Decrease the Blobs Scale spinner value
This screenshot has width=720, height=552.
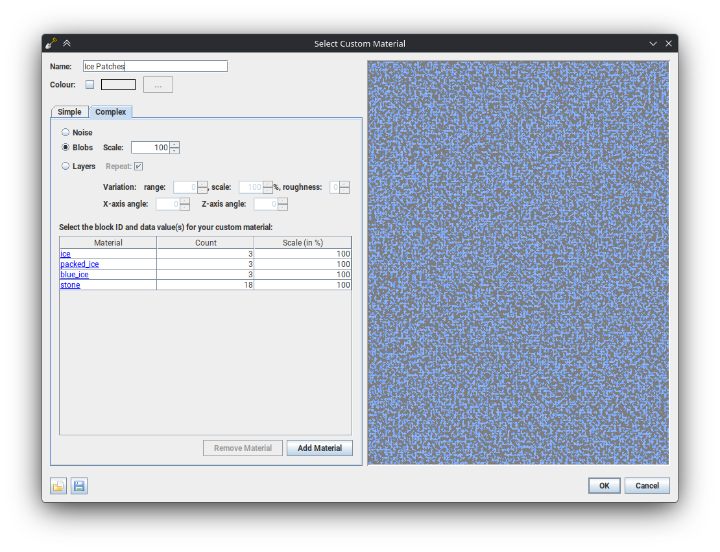(174, 151)
